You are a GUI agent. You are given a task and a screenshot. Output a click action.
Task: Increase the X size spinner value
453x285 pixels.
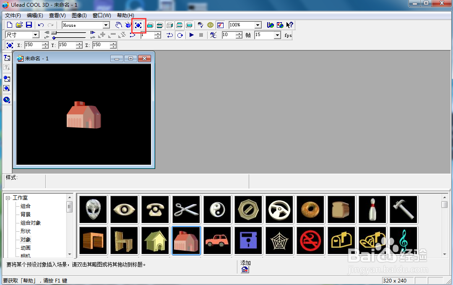45,44
